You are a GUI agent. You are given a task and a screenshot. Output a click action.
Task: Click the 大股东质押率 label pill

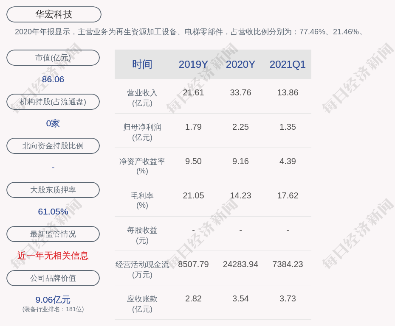click(53, 190)
